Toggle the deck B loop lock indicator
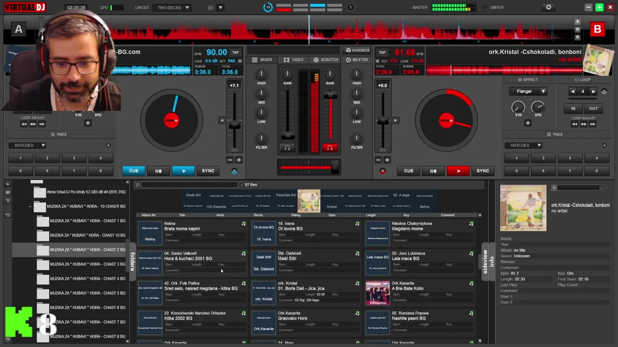The height and width of the screenshot is (347, 618). pyautogui.click(x=604, y=92)
